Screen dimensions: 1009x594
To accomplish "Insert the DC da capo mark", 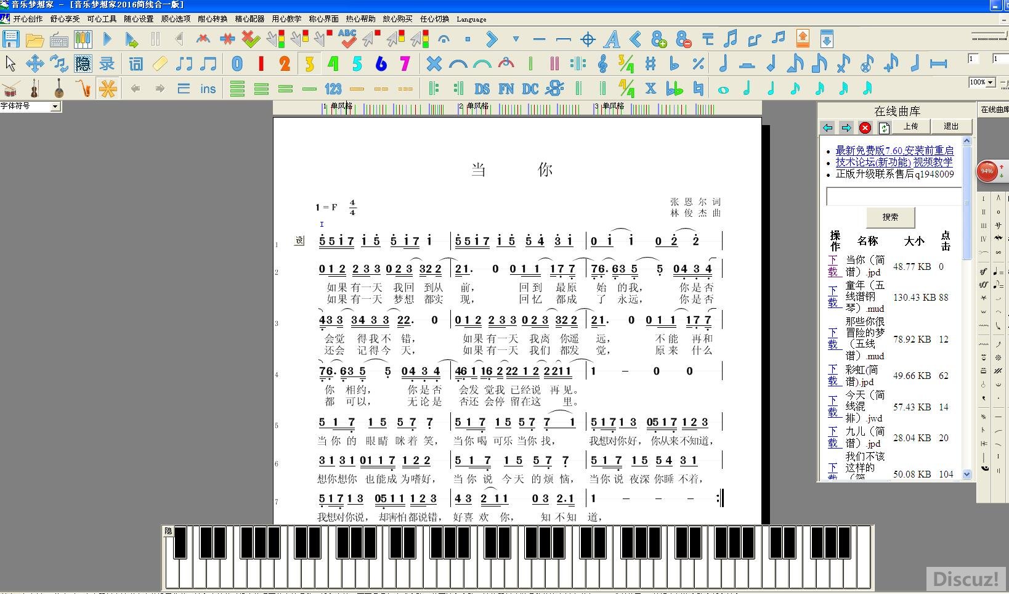I will click(x=530, y=89).
